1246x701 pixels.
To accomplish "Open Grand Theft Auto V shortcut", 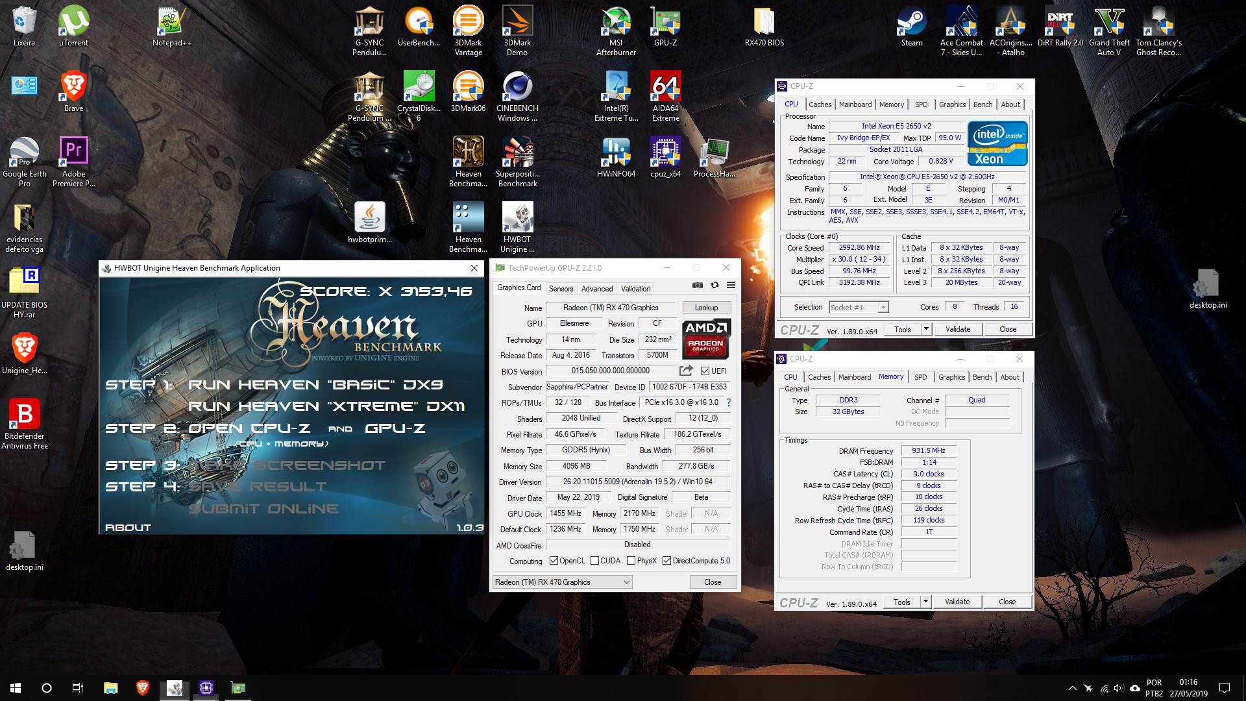I will pyautogui.click(x=1109, y=31).
